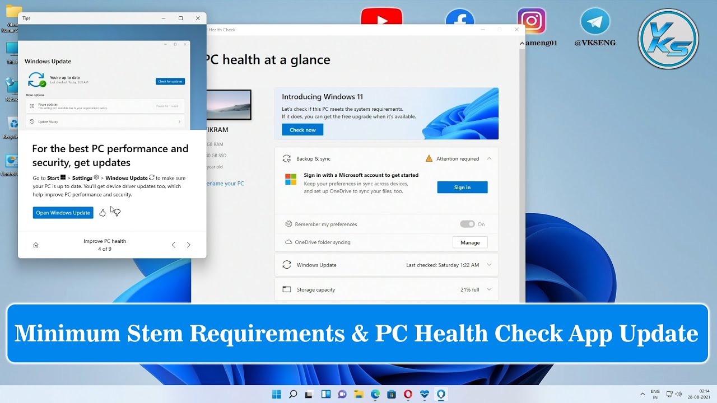Expand the Windows Update section chevron

pos(489,265)
